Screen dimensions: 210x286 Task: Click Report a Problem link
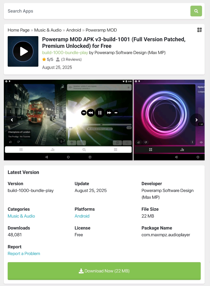click(x=24, y=254)
